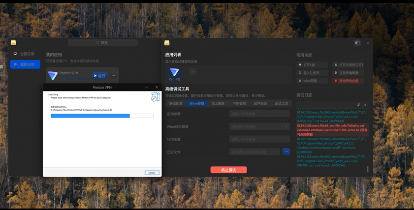Click the 高级调试工具 heading
This screenshot has height=210, width=414.
pos(177,89)
